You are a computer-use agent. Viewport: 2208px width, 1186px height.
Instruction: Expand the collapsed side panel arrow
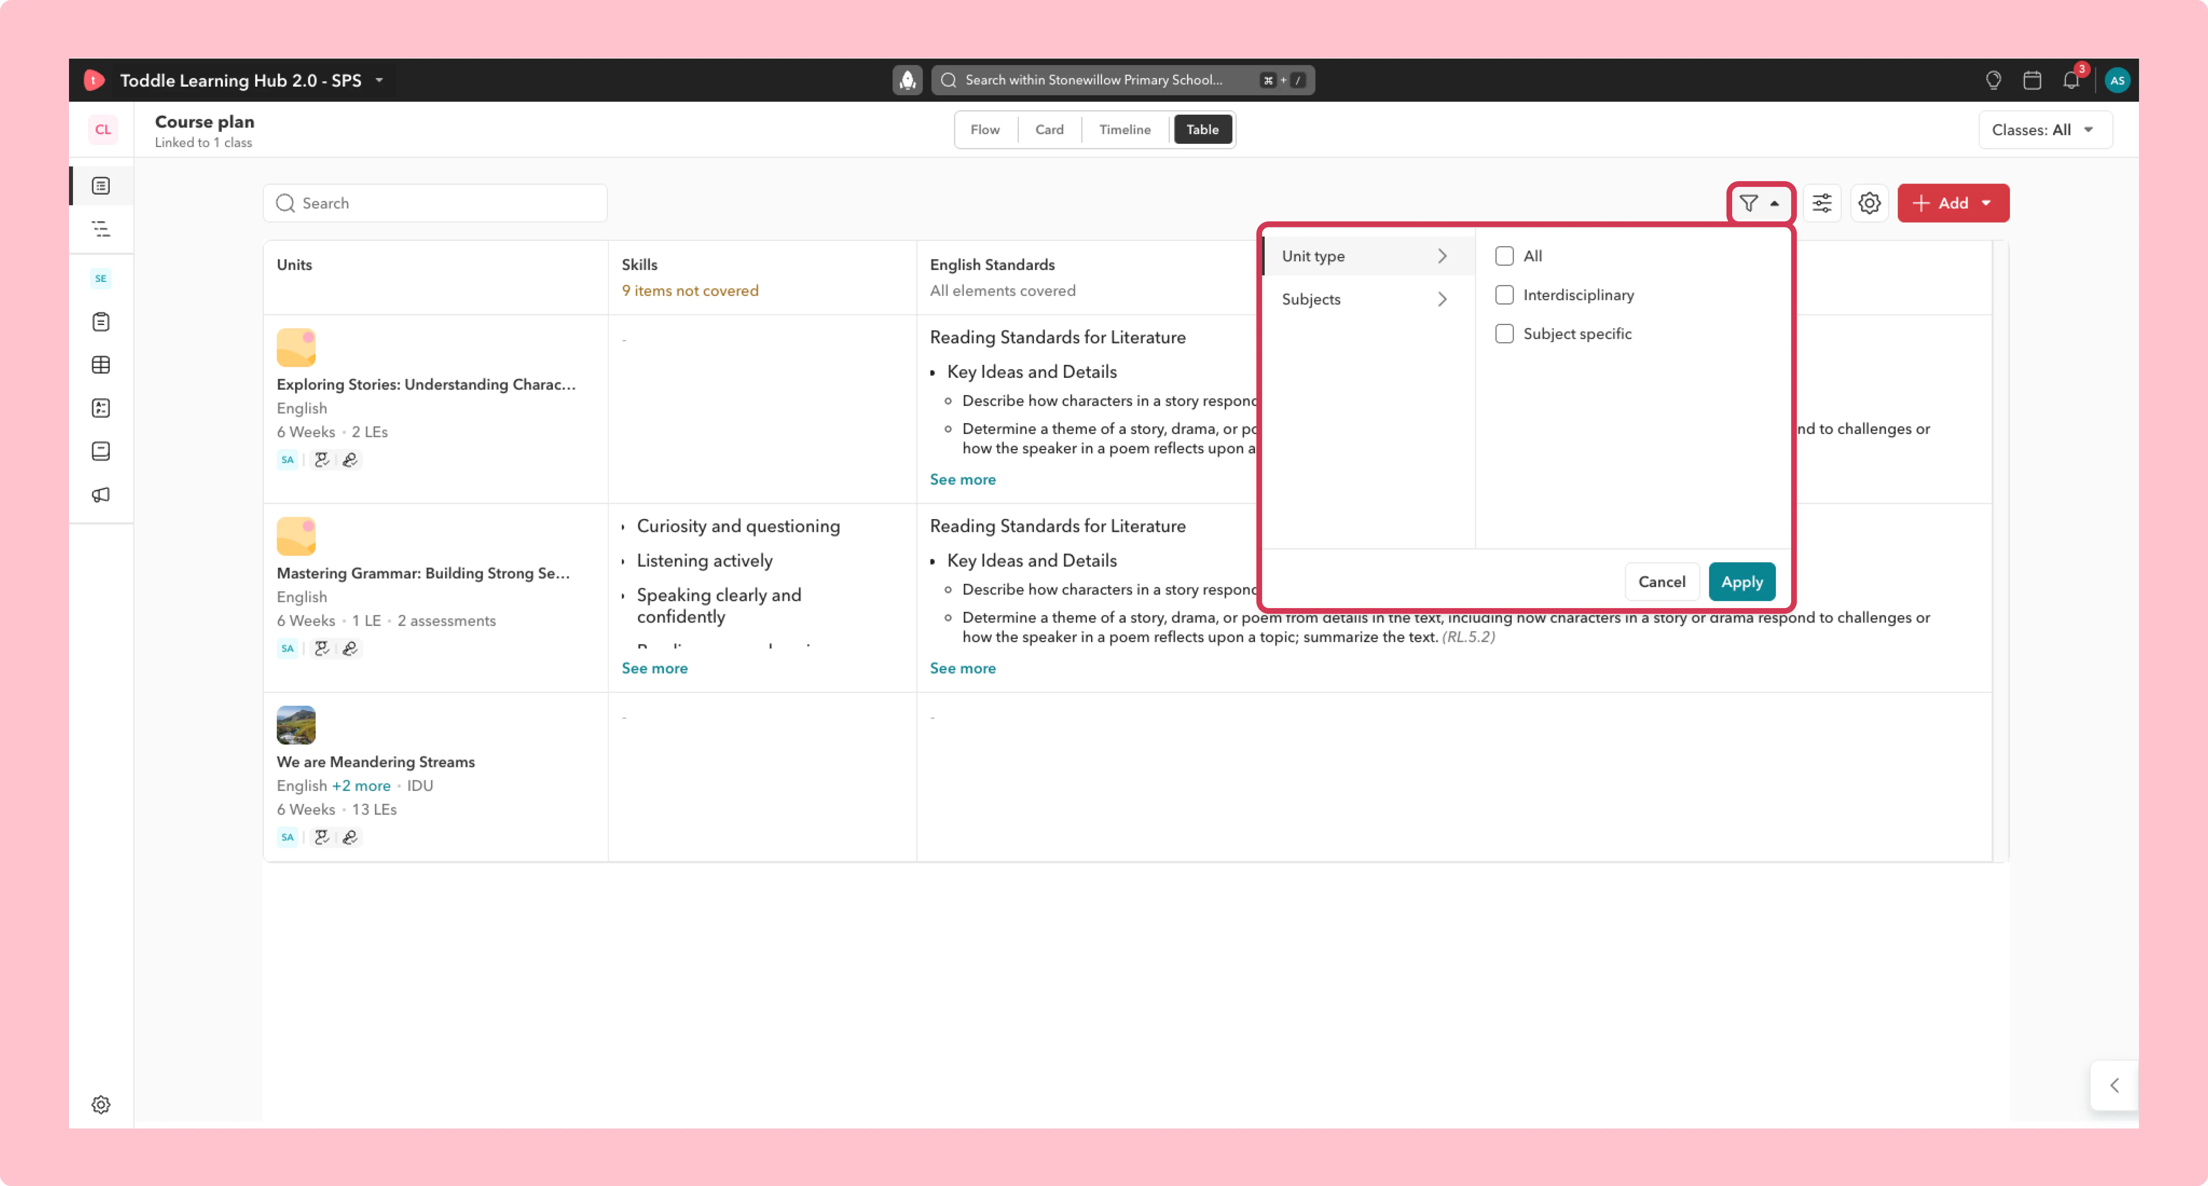coord(2115,1086)
